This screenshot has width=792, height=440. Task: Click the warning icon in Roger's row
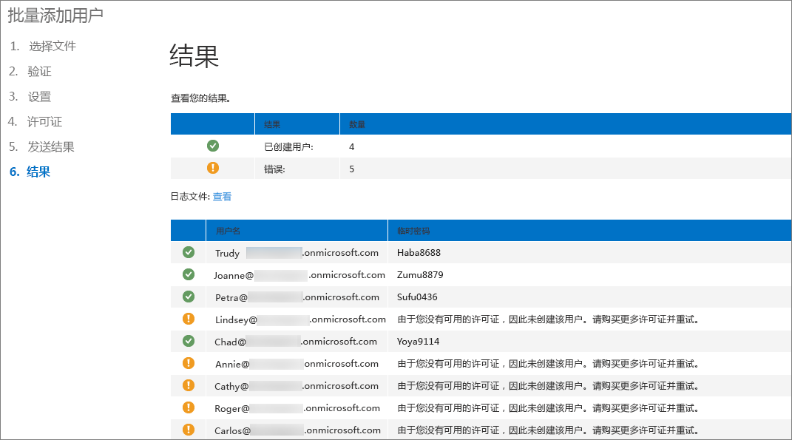coord(189,407)
